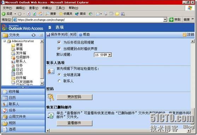Click options pane scroll up arrow
Viewport: 197px width, 135px height.
(193, 41)
